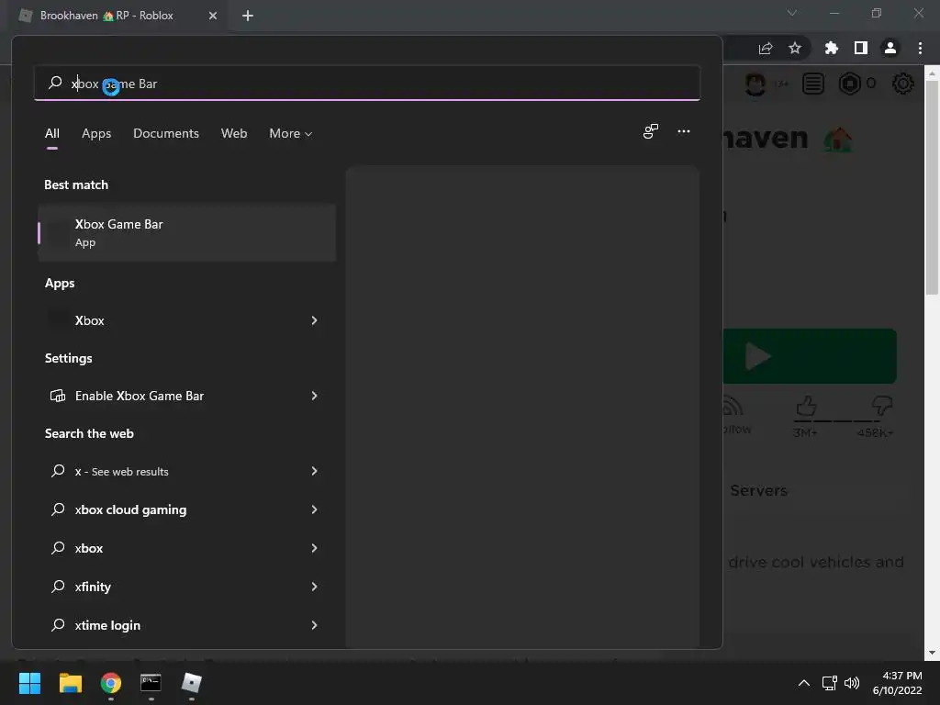Expand the Xbox app result arrow

(x=314, y=320)
